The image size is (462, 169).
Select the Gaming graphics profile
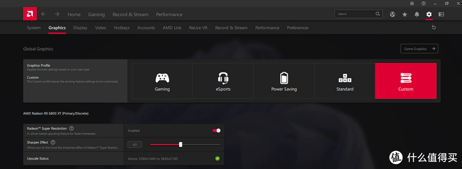point(163,81)
